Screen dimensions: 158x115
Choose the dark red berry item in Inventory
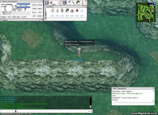pyautogui.click(x=77, y=11)
